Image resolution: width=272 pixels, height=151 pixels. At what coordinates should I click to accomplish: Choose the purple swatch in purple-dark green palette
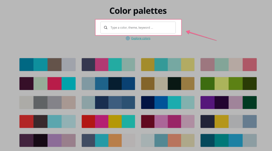pyautogui.click(x=207, y=102)
